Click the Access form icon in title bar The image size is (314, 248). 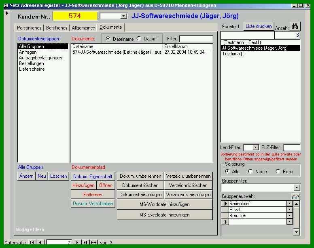point(6,5)
